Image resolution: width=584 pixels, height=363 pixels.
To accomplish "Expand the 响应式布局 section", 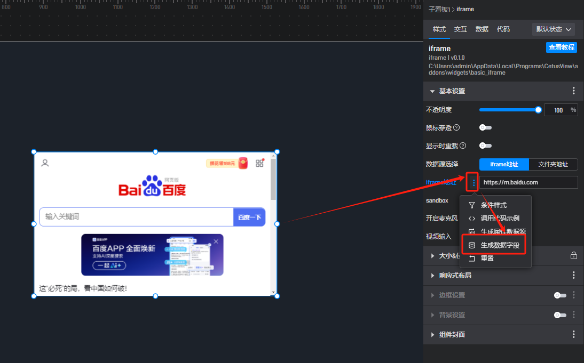I will click(432, 275).
